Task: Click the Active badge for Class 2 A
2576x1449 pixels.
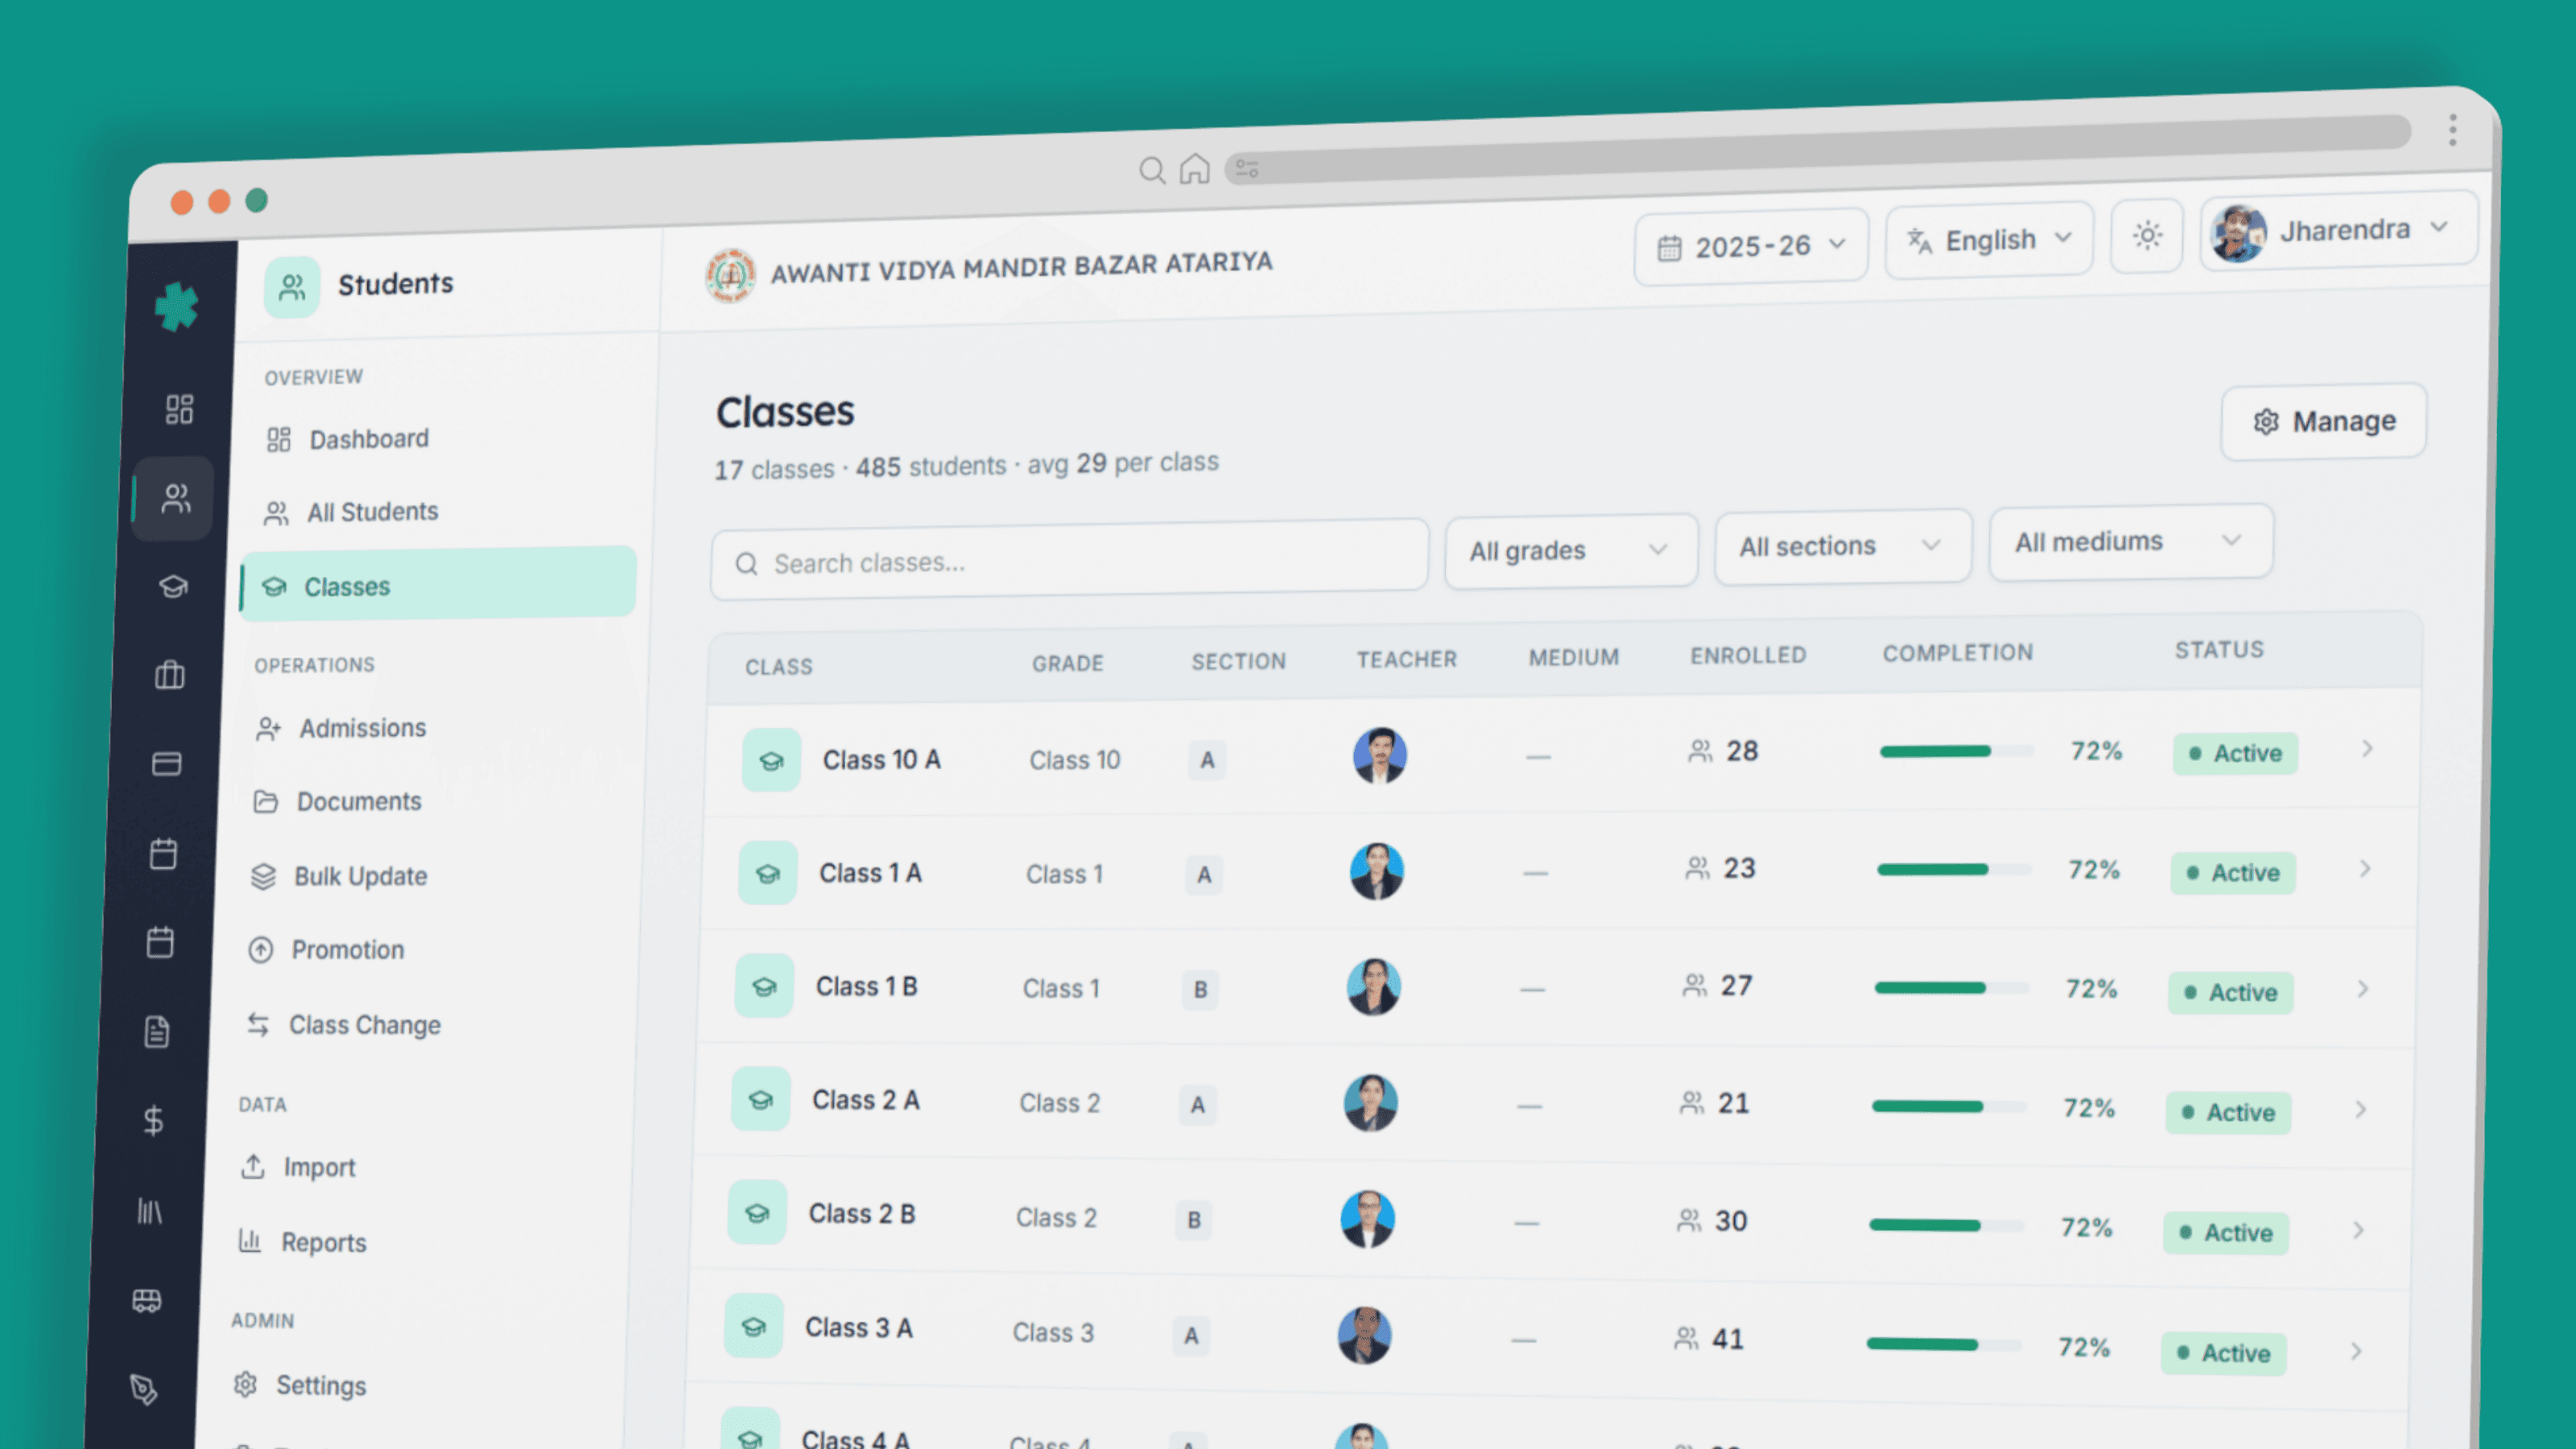Action: (x=2228, y=1112)
